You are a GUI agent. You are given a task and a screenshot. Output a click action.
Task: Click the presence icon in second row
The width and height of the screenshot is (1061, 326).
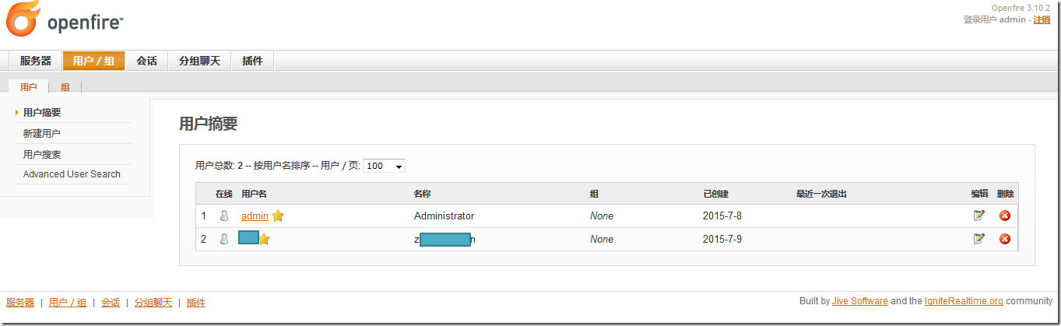pyautogui.click(x=224, y=239)
